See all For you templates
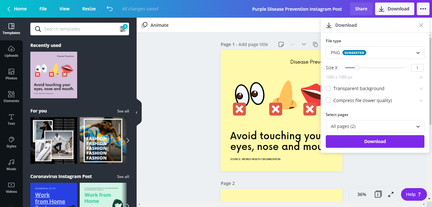The image size is (432, 207). pyautogui.click(x=123, y=111)
